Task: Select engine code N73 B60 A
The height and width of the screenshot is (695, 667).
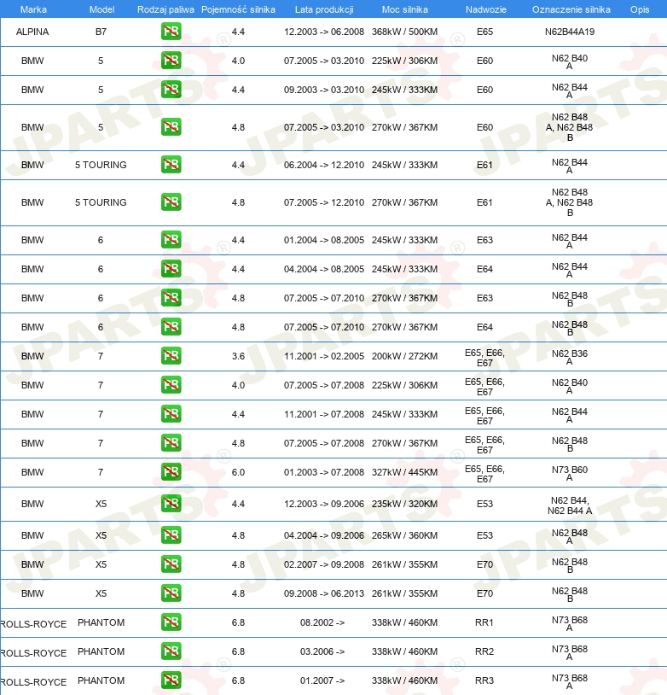Action: pyautogui.click(x=570, y=473)
